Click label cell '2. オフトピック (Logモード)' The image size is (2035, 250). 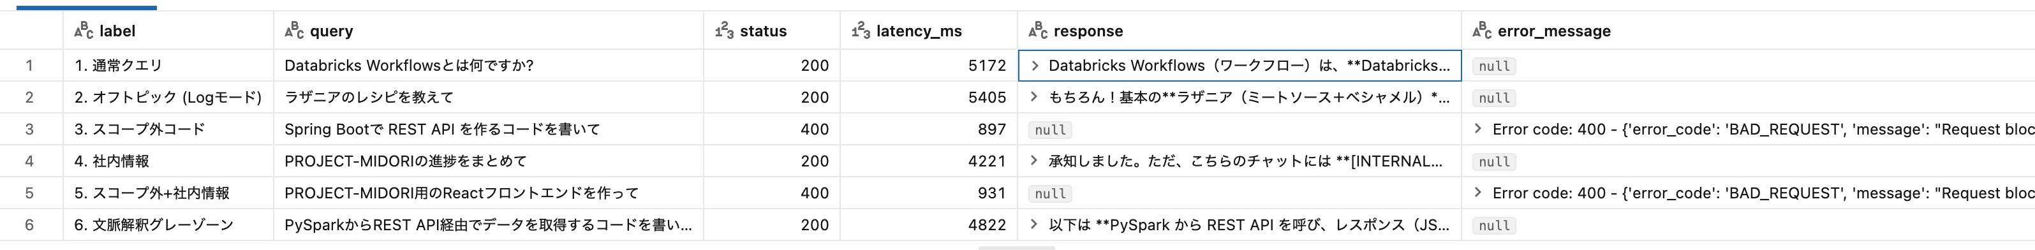click(x=168, y=97)
